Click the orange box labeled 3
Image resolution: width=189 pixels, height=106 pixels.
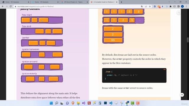pos(139,11)
